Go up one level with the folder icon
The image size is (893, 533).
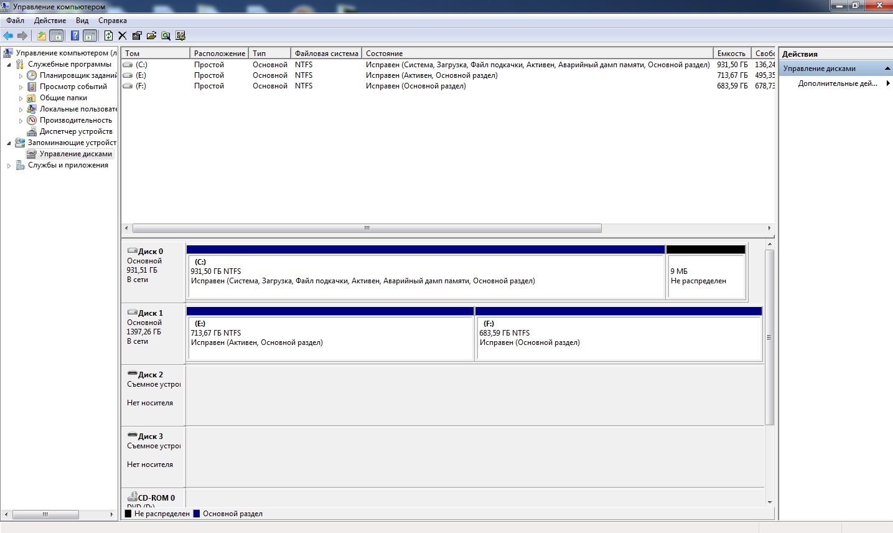(x=41, y=35)
